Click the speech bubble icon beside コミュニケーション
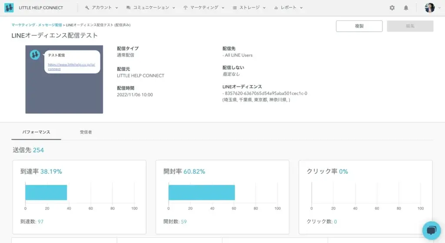 [x=128, y=8]
